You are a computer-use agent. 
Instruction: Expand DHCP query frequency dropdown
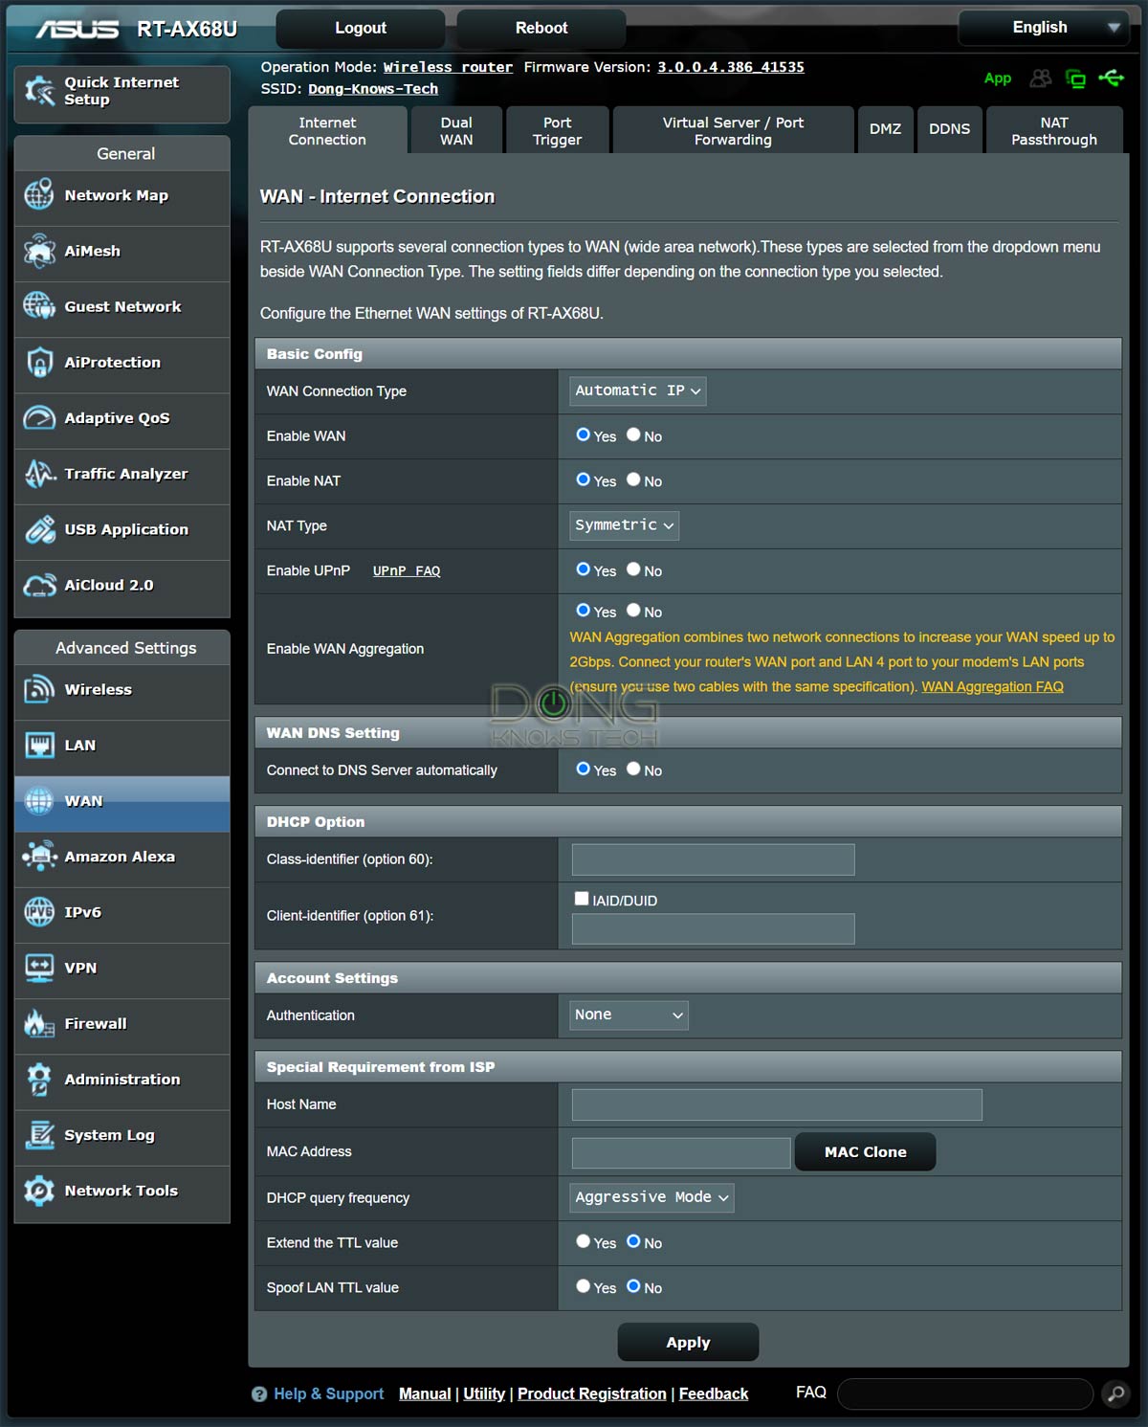tap(651, 1197)
